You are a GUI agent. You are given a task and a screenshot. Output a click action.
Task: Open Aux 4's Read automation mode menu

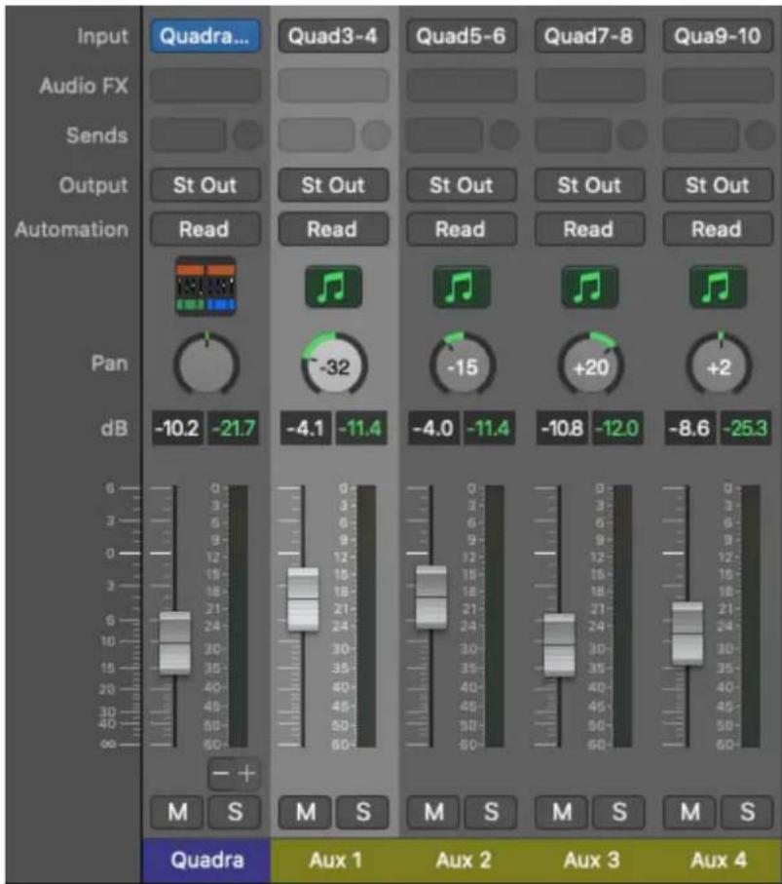click(718, 229)
